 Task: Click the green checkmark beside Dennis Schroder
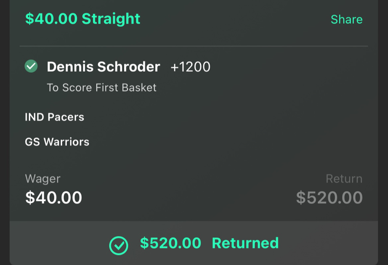coord(31,66)
